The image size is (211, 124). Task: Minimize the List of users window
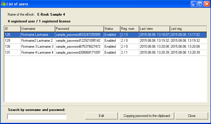point(194,4)
